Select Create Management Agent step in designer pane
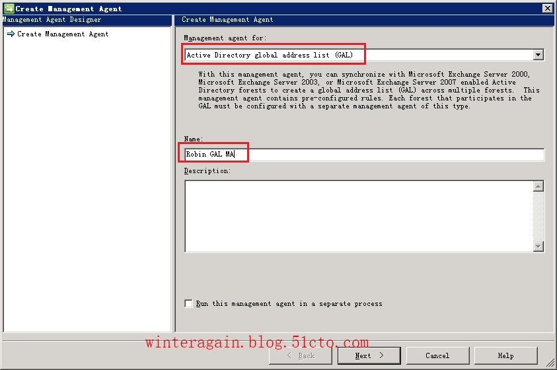This screenshot has width=557, height=370. point(63,34)
